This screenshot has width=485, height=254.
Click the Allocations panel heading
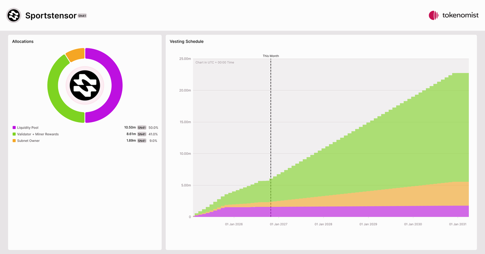pyautogui.click(x=23, y=42)
